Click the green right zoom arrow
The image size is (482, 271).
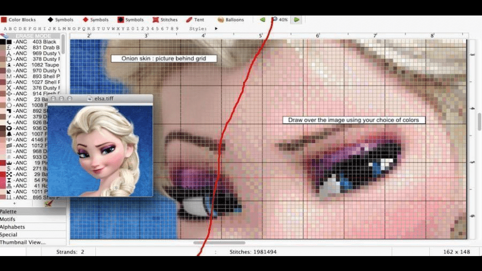click(x=296, y=20)
